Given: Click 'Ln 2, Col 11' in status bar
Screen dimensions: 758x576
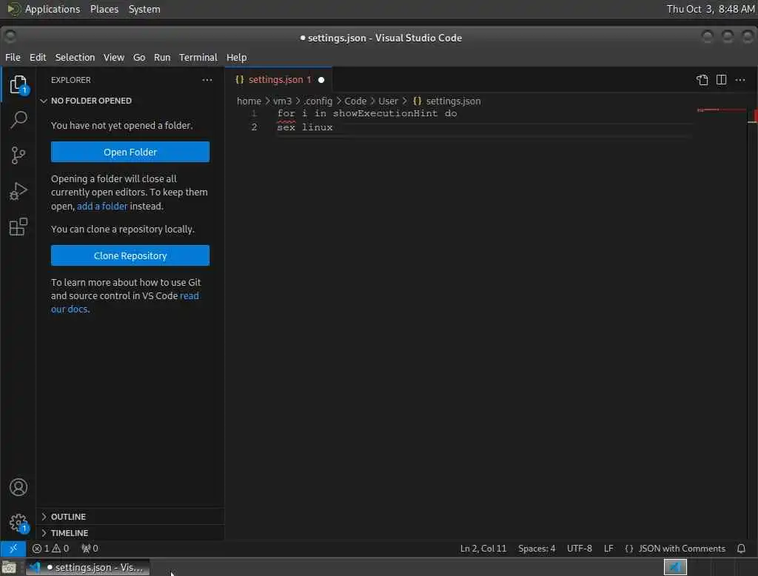Looking at the screenshot, I should 483,549.
